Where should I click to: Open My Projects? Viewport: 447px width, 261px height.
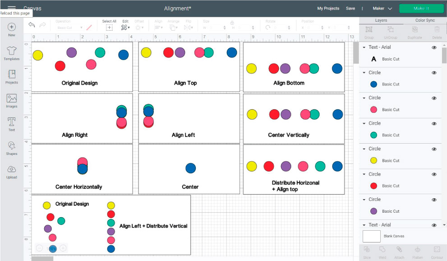point(328,9)
